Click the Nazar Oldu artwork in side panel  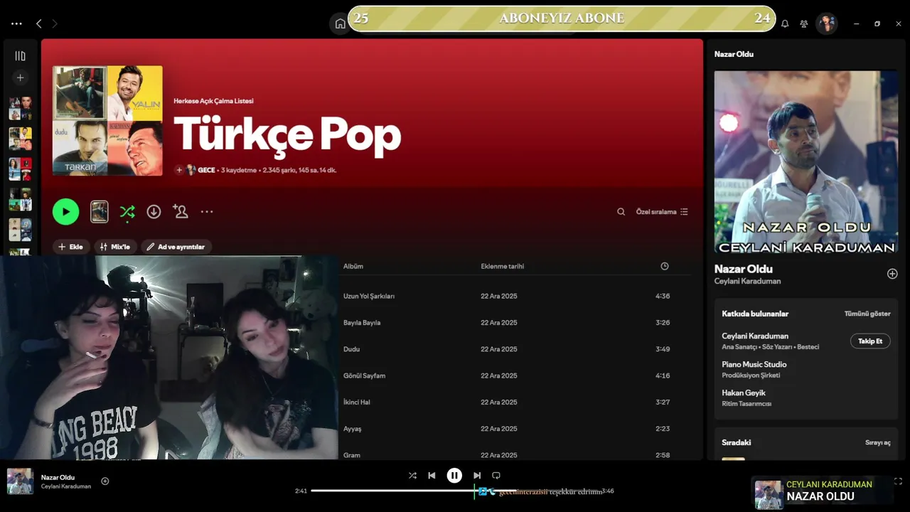tap(805, 161)
